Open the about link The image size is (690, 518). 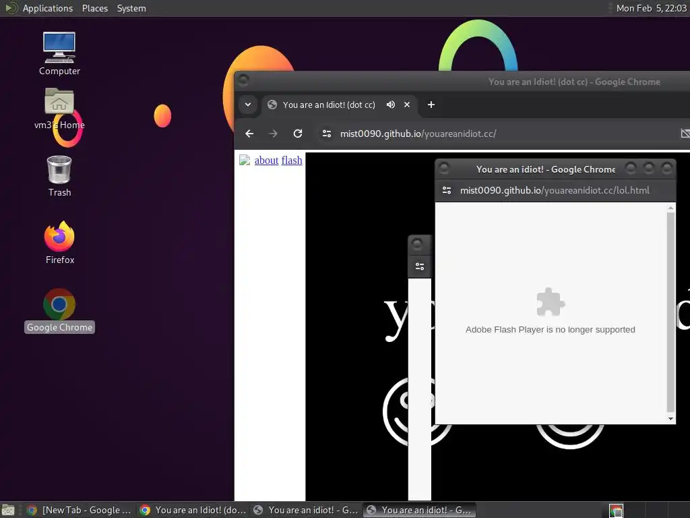point(266,161)
